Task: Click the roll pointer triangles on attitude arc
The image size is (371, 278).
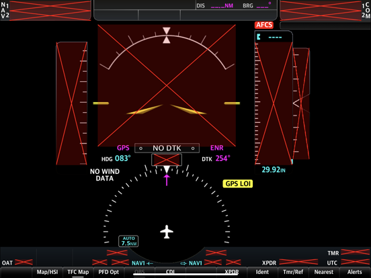Action: click(166, 35)
